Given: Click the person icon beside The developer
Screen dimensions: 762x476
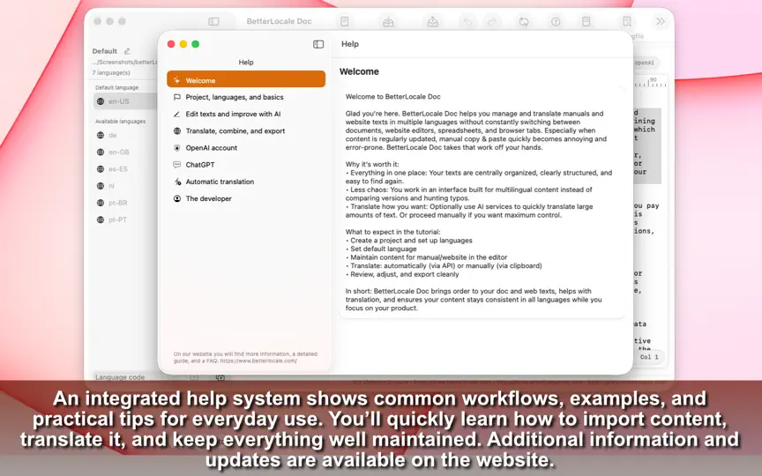Looking at the screenshot, I should pos(177,198).
